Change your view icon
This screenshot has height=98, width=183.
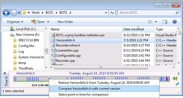150,22
